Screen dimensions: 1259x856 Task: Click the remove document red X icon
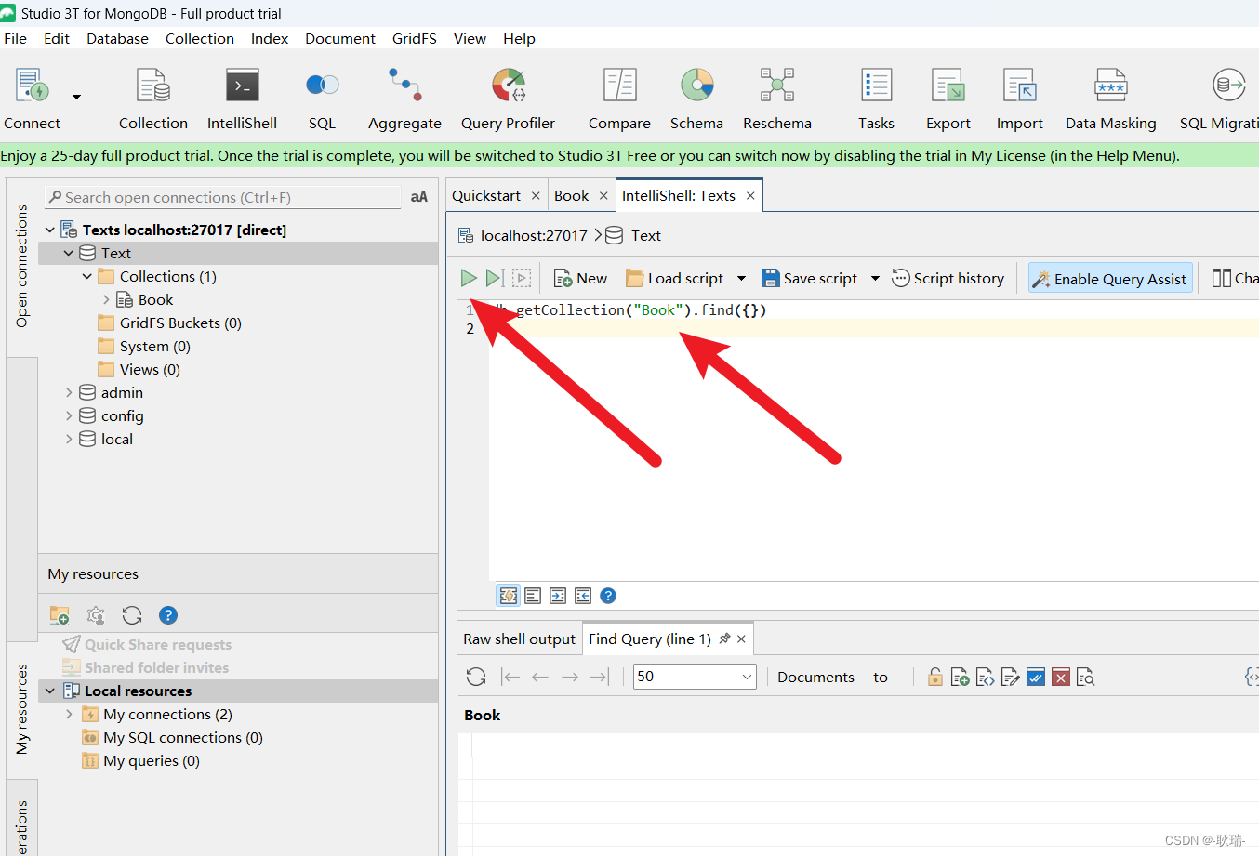pyautogui.click(x=1061, y=677)
